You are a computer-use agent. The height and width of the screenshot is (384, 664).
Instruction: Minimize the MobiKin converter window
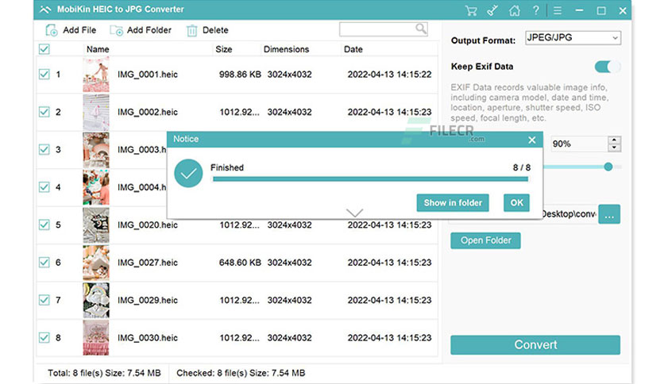[x=579, y=10]
